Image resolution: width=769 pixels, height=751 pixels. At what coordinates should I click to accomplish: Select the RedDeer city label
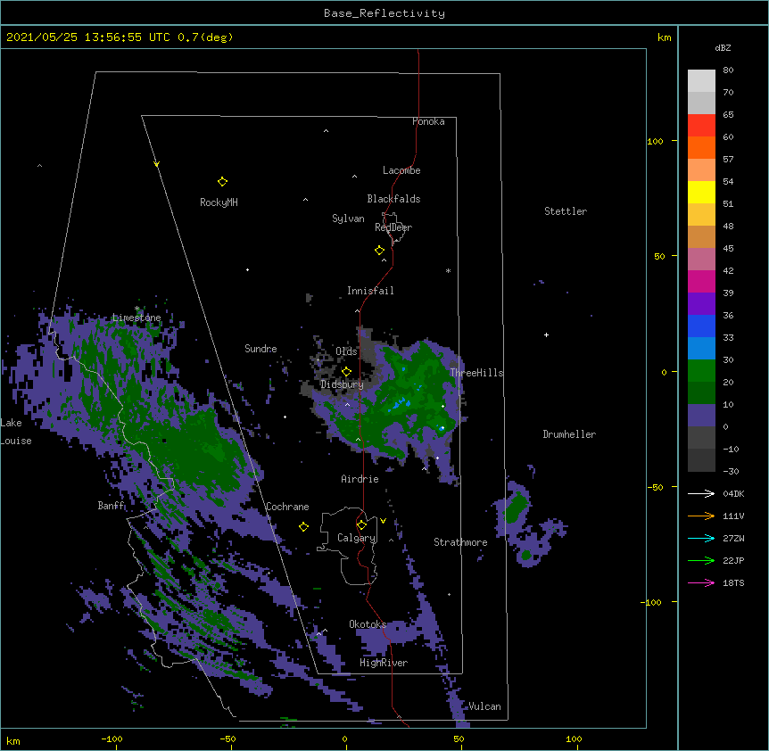[393, 227]
